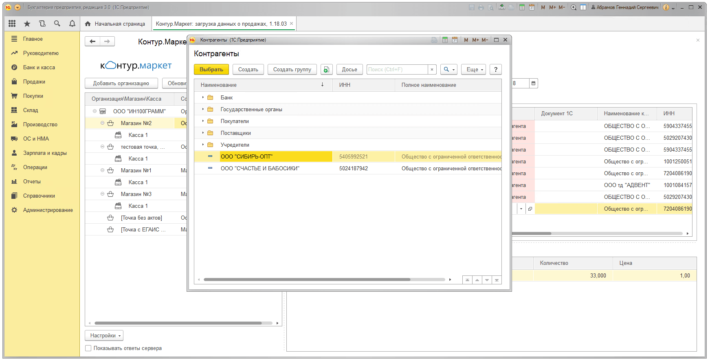Click open-form icon in highlighted table row
This screenshot has height=361, width=710.
[530, 209]
